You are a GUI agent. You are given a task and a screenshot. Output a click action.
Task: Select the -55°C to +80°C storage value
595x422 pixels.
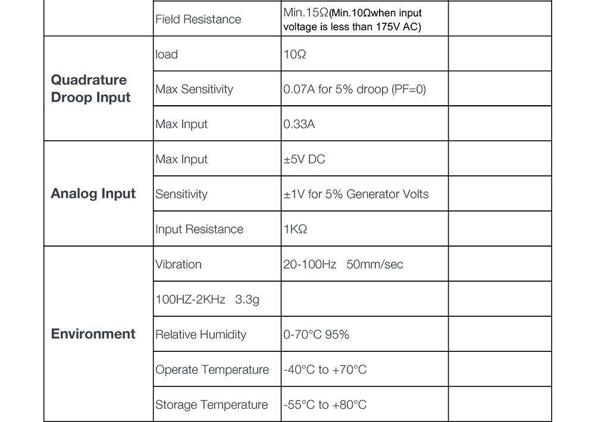point(325,405)
